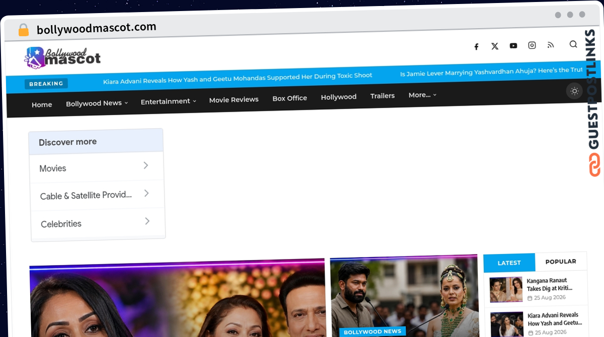Open Kiara Advani Toxic Shoot breaking headline
The height and width of the screenshot is (337, 604).
point(238,78)
